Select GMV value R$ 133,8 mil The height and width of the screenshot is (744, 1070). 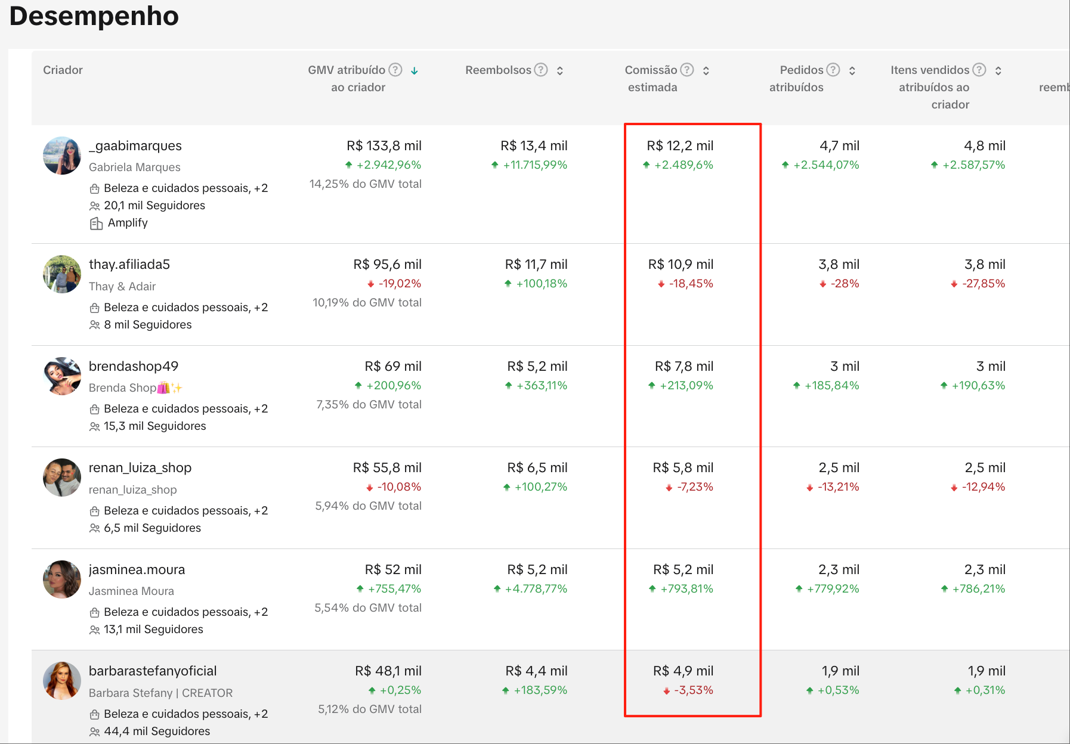384,146
